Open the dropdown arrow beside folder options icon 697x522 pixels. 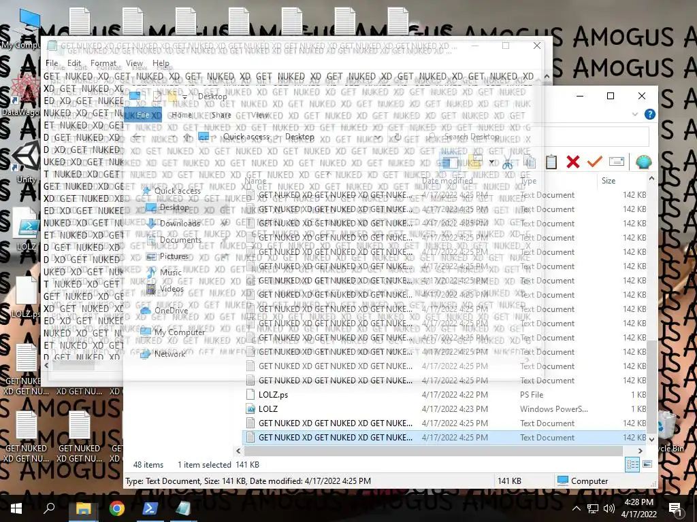[x=491, y=162]
